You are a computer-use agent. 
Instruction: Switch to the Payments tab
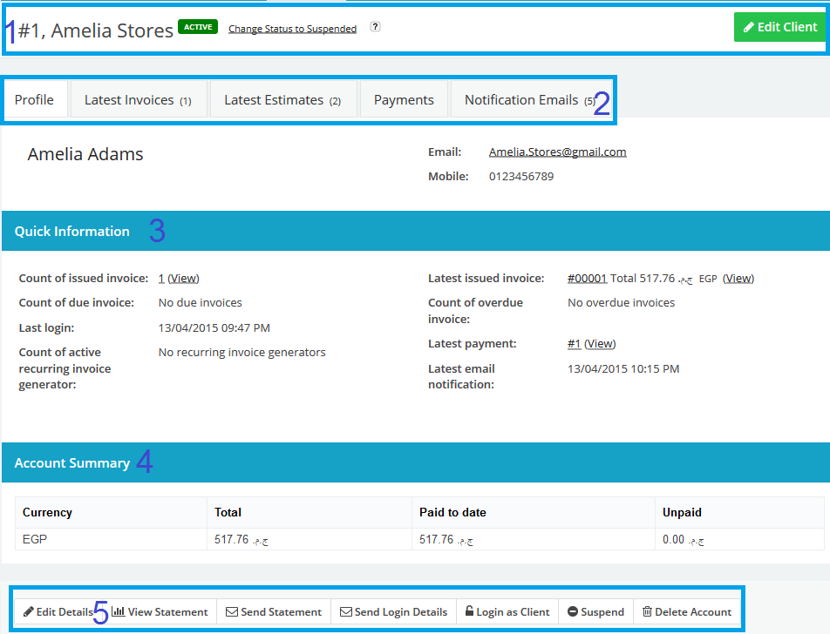(404, 100)
